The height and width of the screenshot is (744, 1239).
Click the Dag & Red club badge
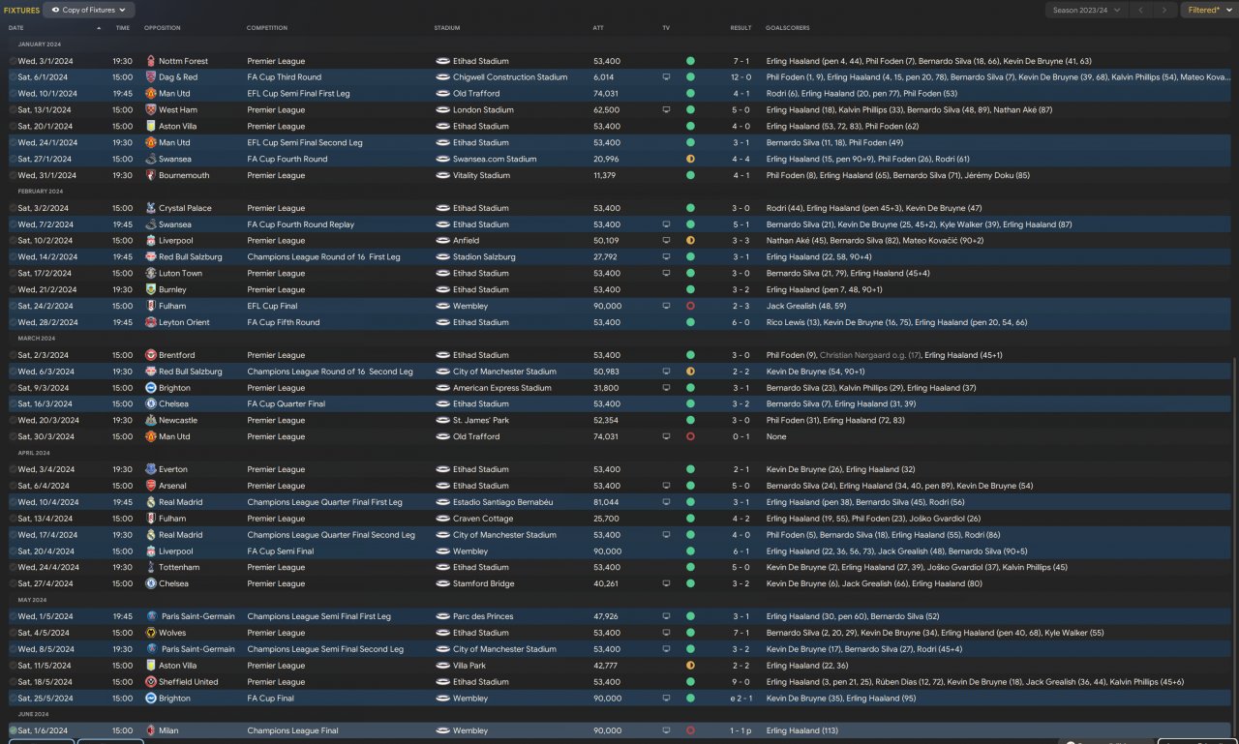point(151,77)
